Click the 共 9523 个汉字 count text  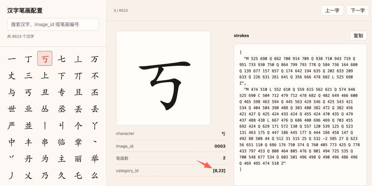point(20,37)
